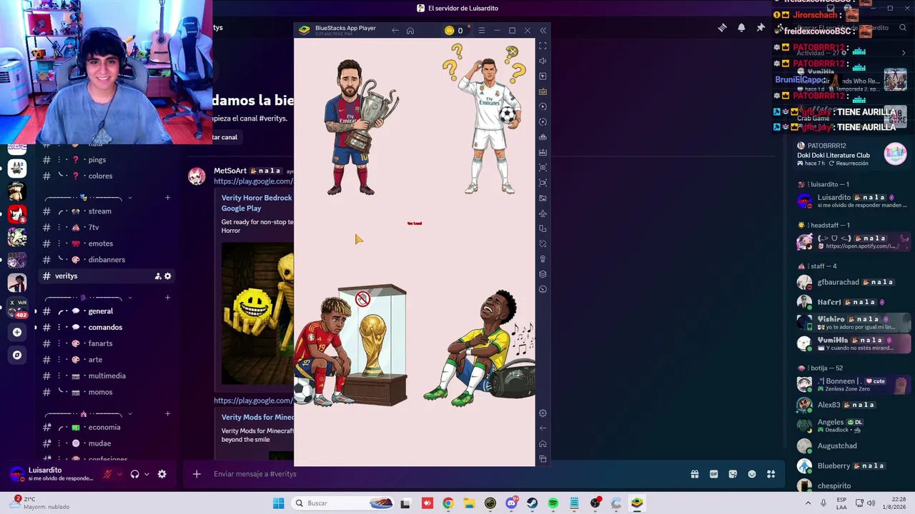Open the pings channel

tap(107, 160)
